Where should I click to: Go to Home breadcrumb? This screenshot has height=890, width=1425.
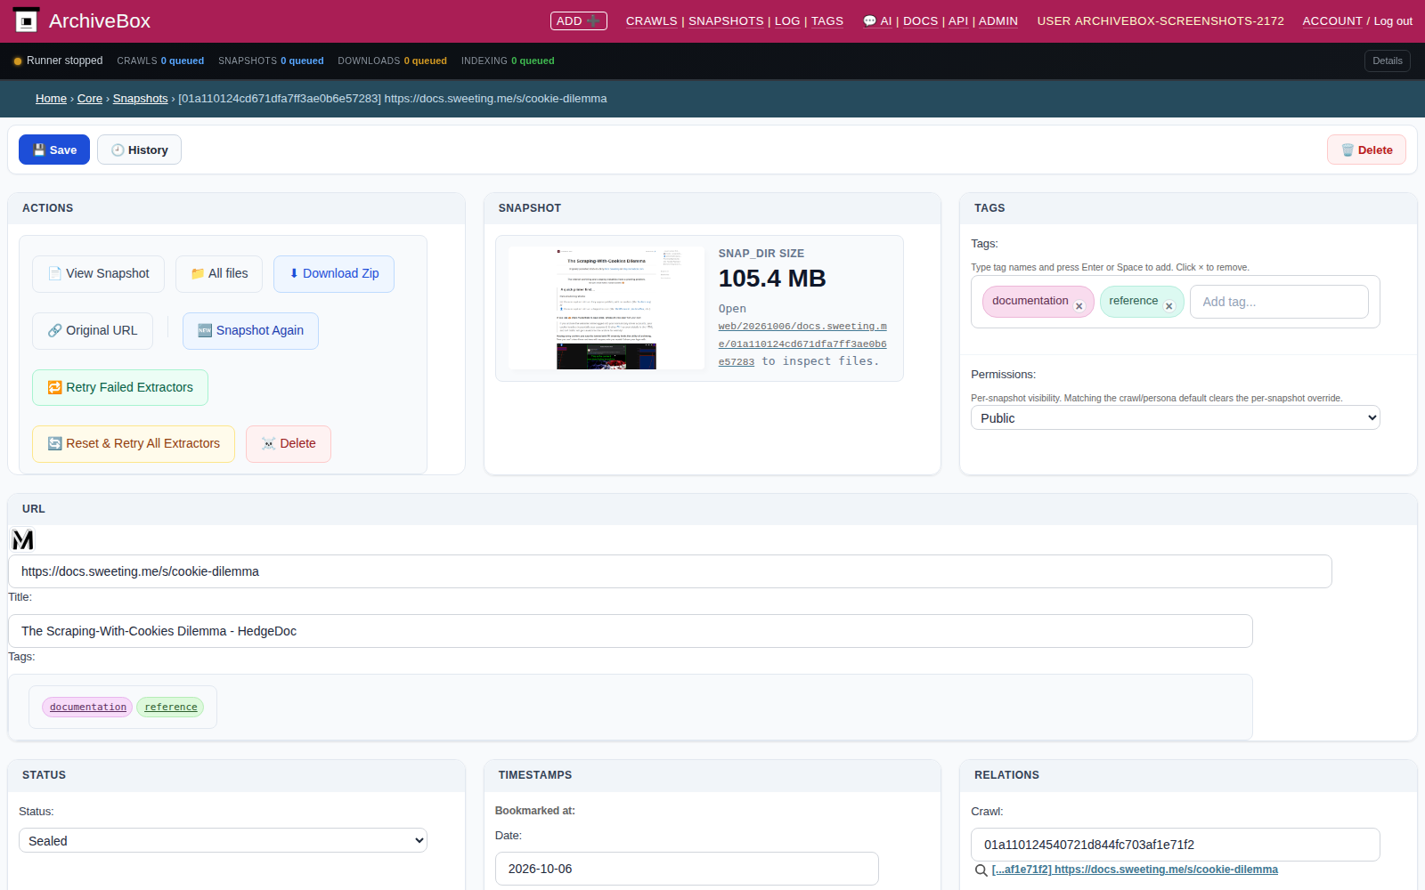51,99
